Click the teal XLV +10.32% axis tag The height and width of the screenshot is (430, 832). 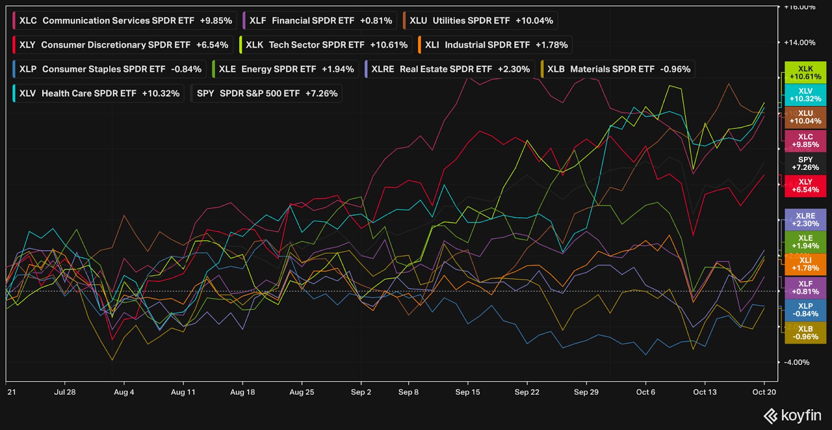805,95
